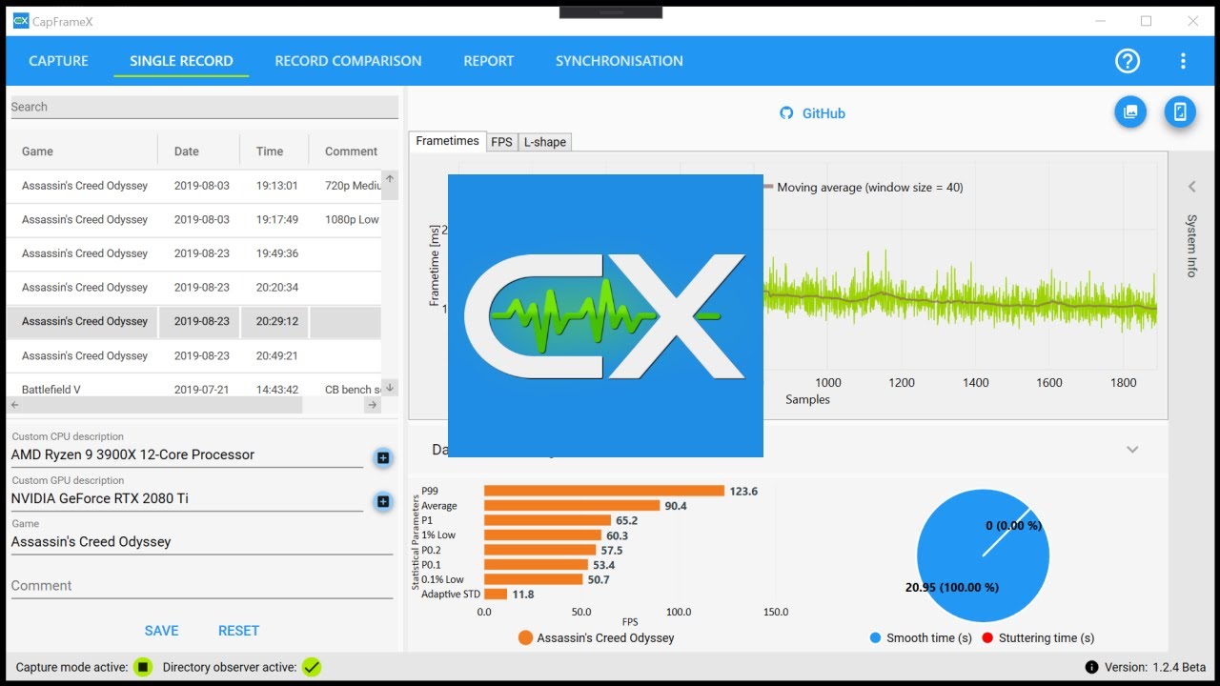Switch chart to the FPS tab
This screenshot has height=686, width=1220.
point(501,142)
